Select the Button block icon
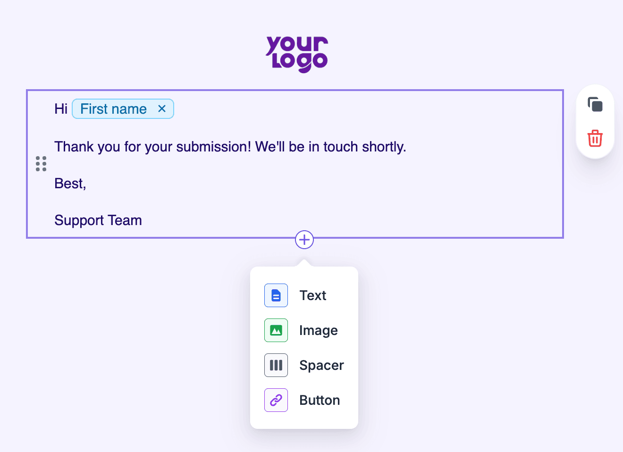 point(276,400)
